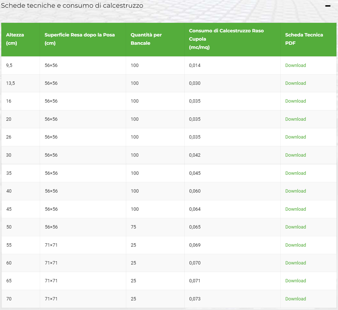Click the Schede tecniche e consumo heading
338x310 pixels.
(x=72, y=6)
